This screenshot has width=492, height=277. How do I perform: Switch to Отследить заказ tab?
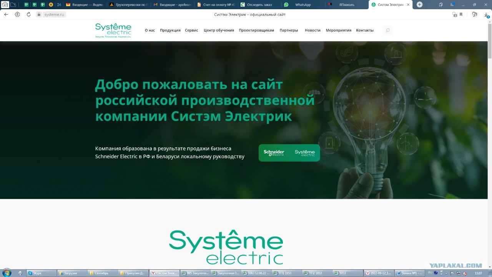(259, 5)
